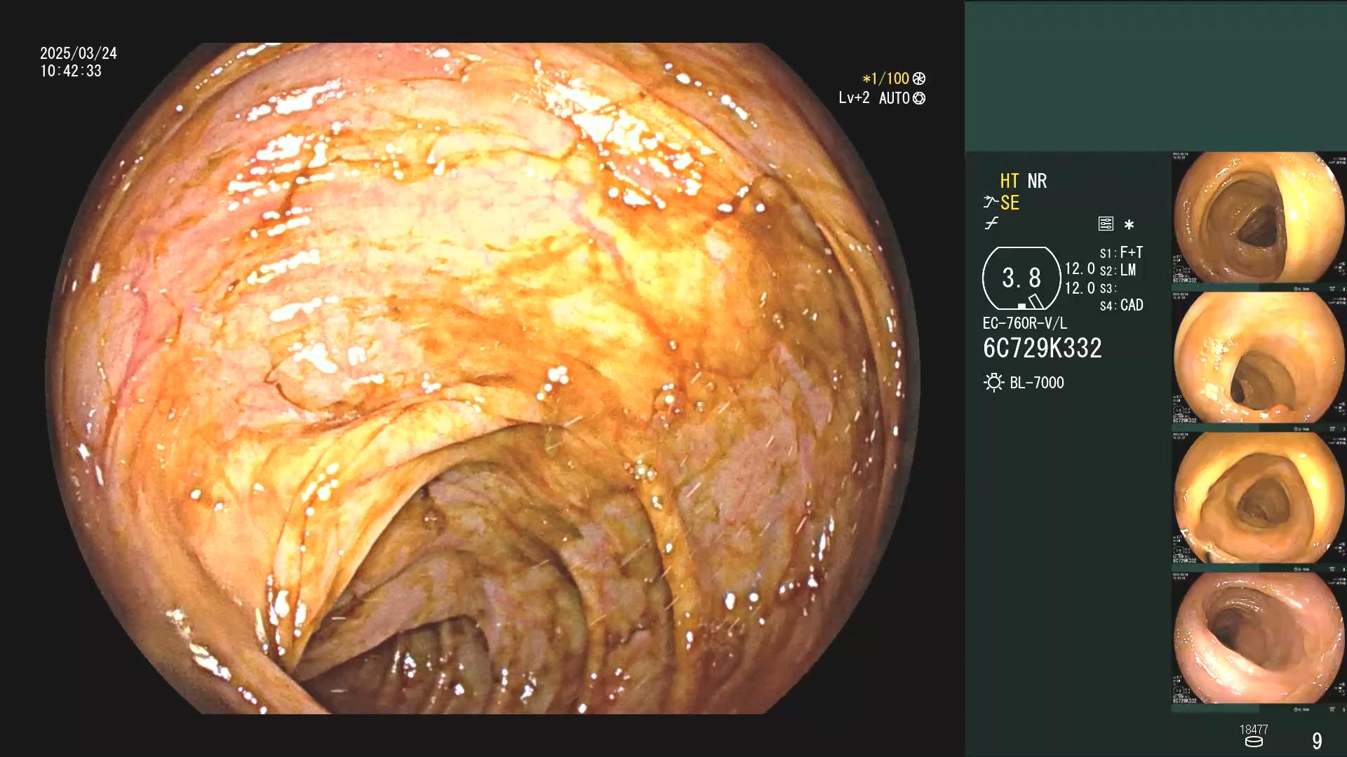
Task: Click the shutter speed icon beside 1/100
Action: point(919,79)
